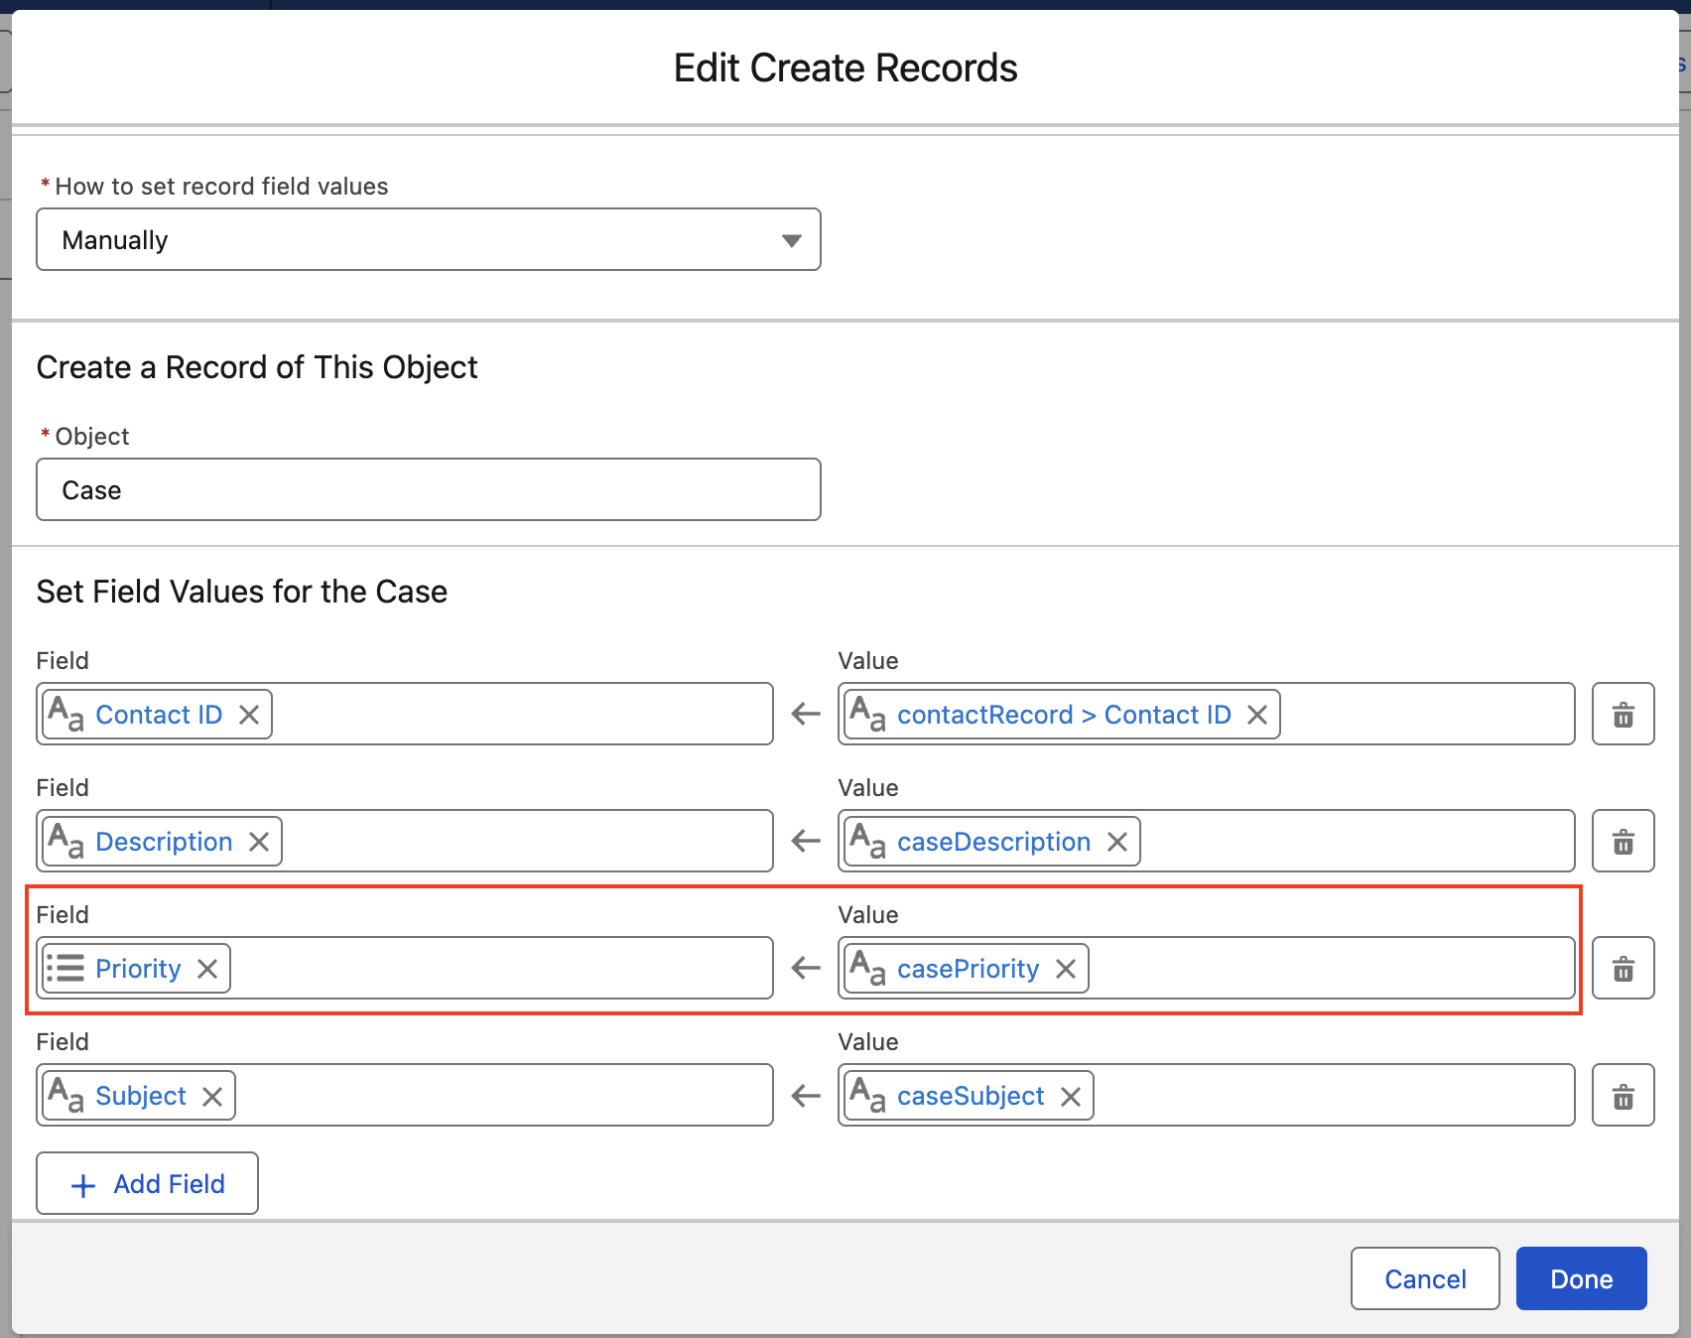
Task: Open the How to set record field values dropdown
Action: [x=429, y=239]
